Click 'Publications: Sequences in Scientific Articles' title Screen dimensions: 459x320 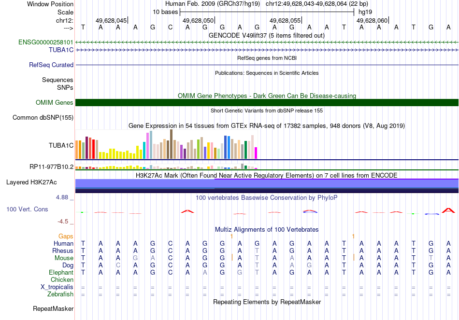[267, 73]
